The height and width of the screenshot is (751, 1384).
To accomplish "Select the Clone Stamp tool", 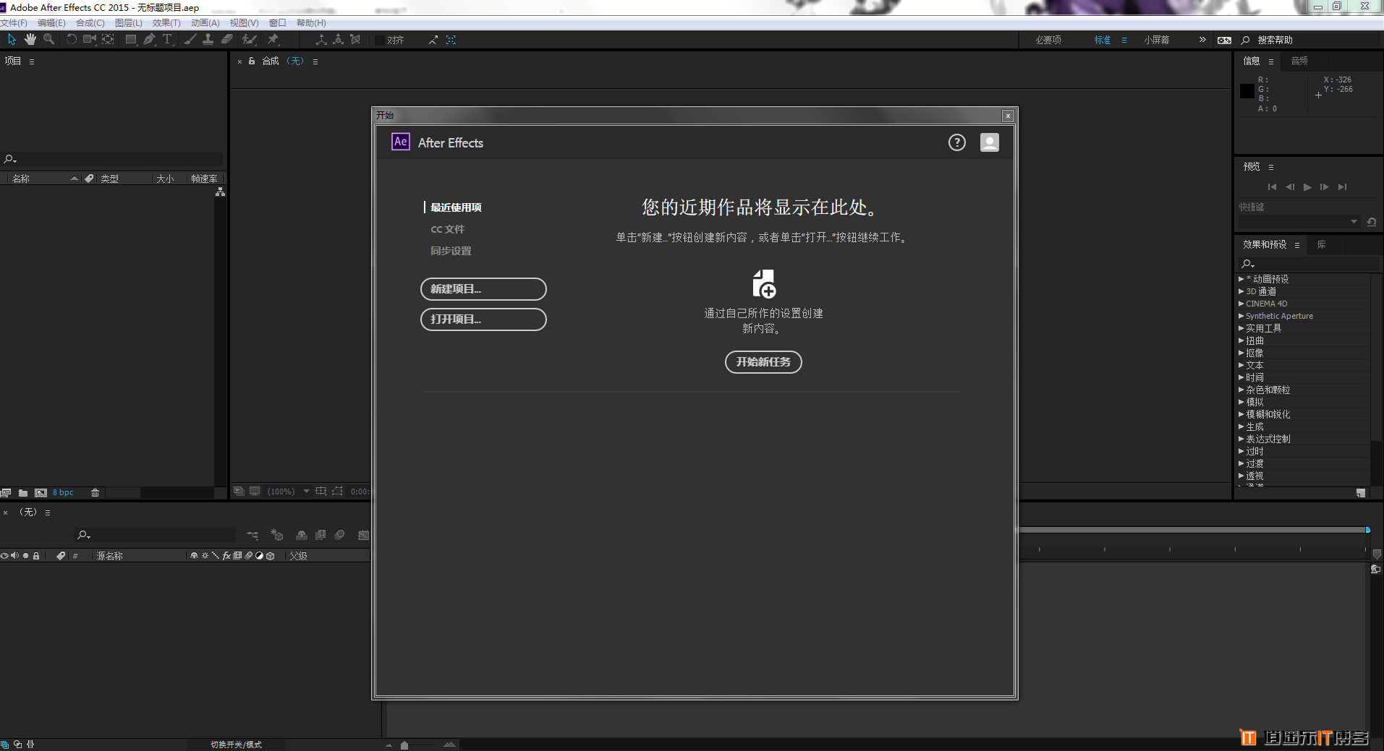I will tap(208, 39).
